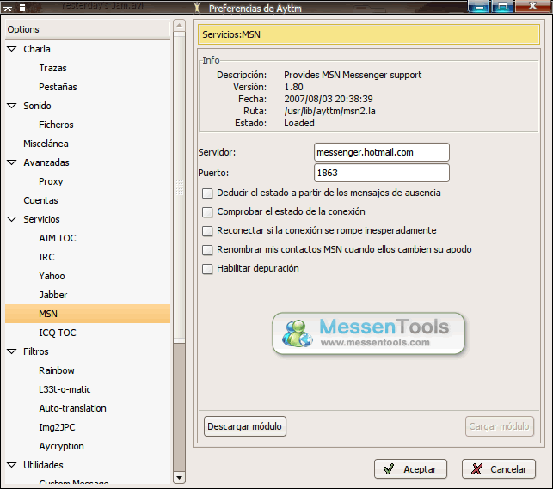Enable Deducir el estado checkbox
Image resolution: width=553 pixels, height=489 pixels.
[207, 193]
